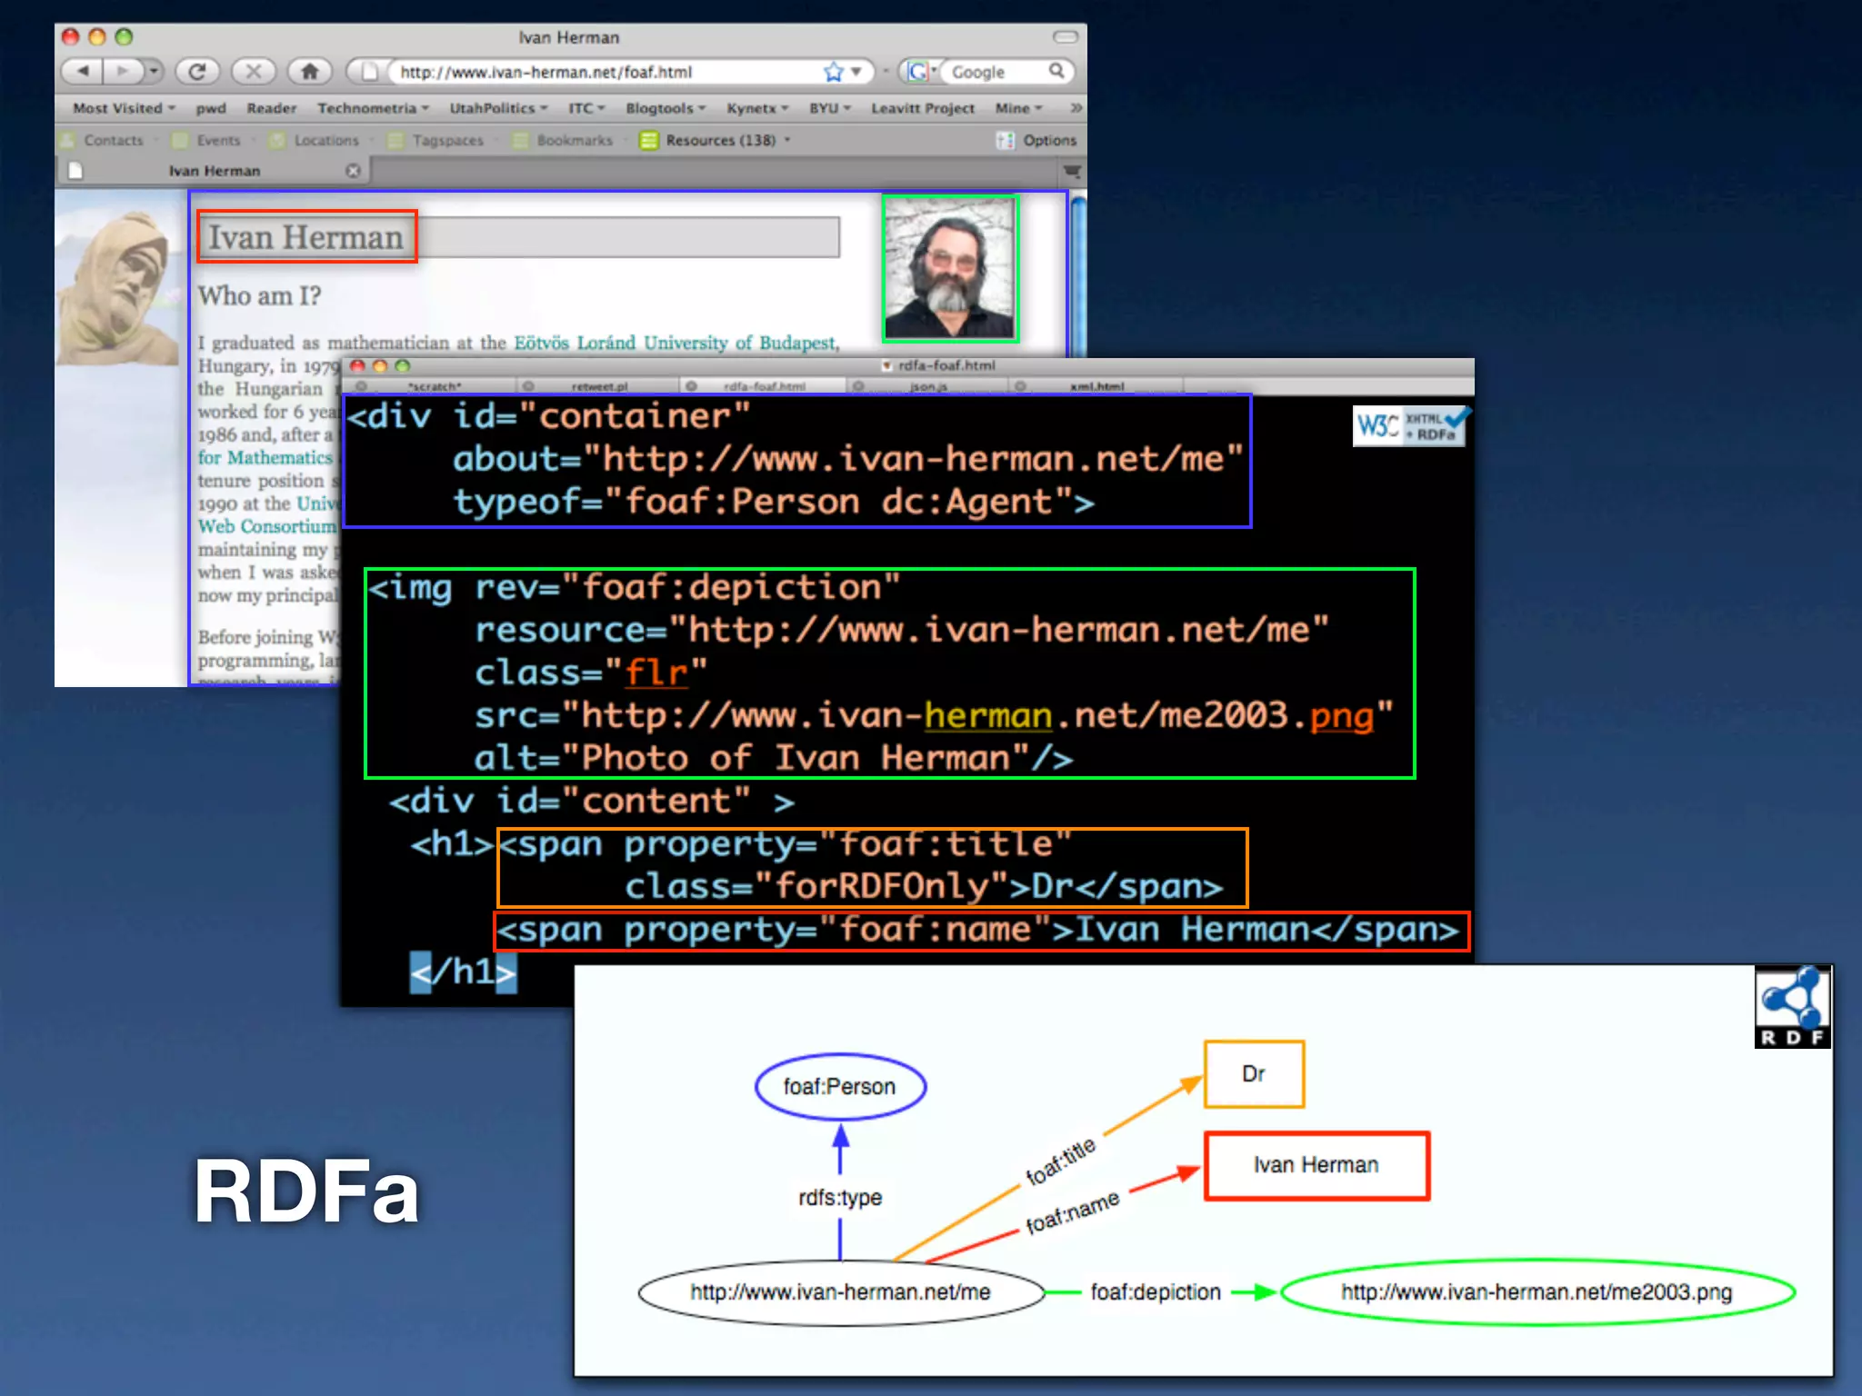
Task: Click the W3C XHTML+RDFa validation badge
Action: click(1410, 425)
